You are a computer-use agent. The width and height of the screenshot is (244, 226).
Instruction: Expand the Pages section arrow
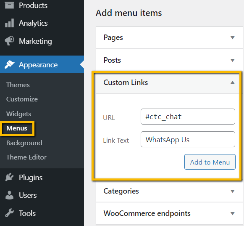point(232,37)
